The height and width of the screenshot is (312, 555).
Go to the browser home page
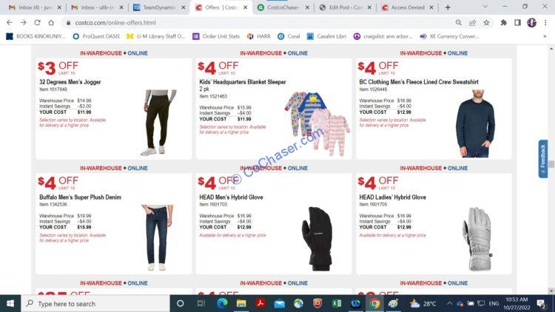point(51,23)
